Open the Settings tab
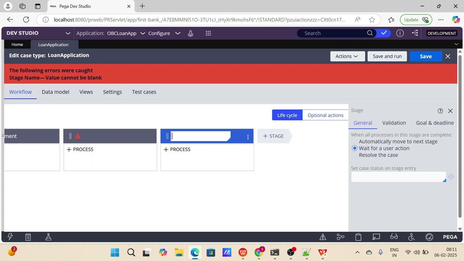This screenshot has height=261, width=464. click(112, 92)
